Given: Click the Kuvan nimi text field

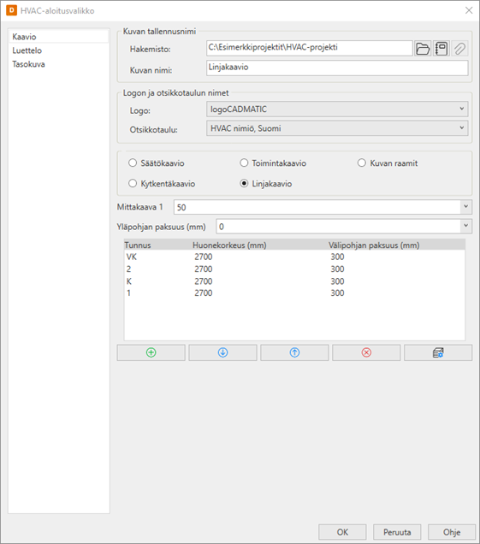Looking at the screenshot, I should coord(337,68).
